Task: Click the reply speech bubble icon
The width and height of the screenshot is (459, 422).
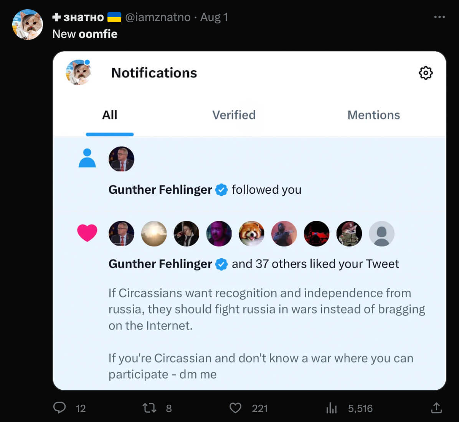Action: [59, 407]
